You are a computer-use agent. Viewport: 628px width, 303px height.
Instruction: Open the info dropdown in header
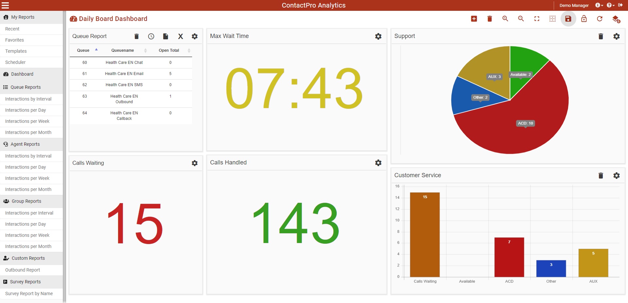[599, 5]
